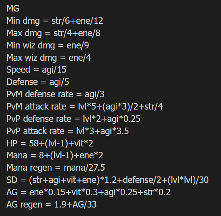Click the AG = ene*0.15 formula line
Image resolution: width=221 pixels, height=216 pixels.
(x=88, y=192)
